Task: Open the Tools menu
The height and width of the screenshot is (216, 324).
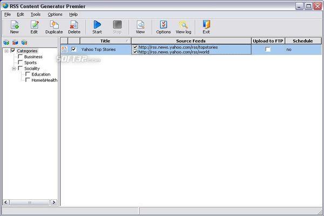Action: [36, 14]
